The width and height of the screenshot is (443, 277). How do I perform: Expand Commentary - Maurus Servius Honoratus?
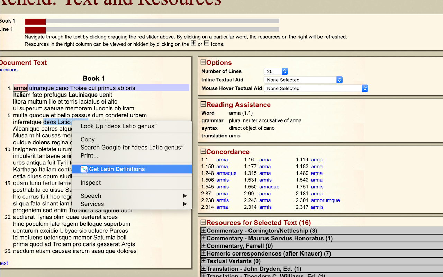(204, 238)
